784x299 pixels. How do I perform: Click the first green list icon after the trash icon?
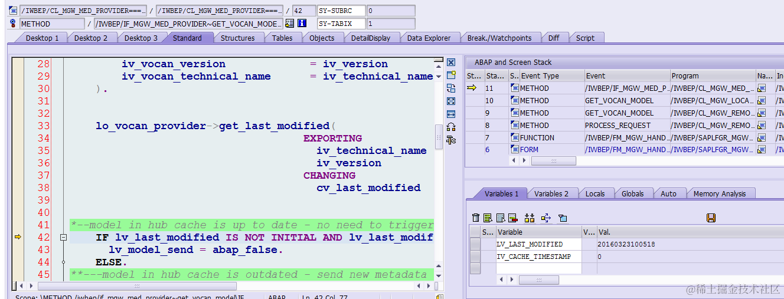click(488, 218)
